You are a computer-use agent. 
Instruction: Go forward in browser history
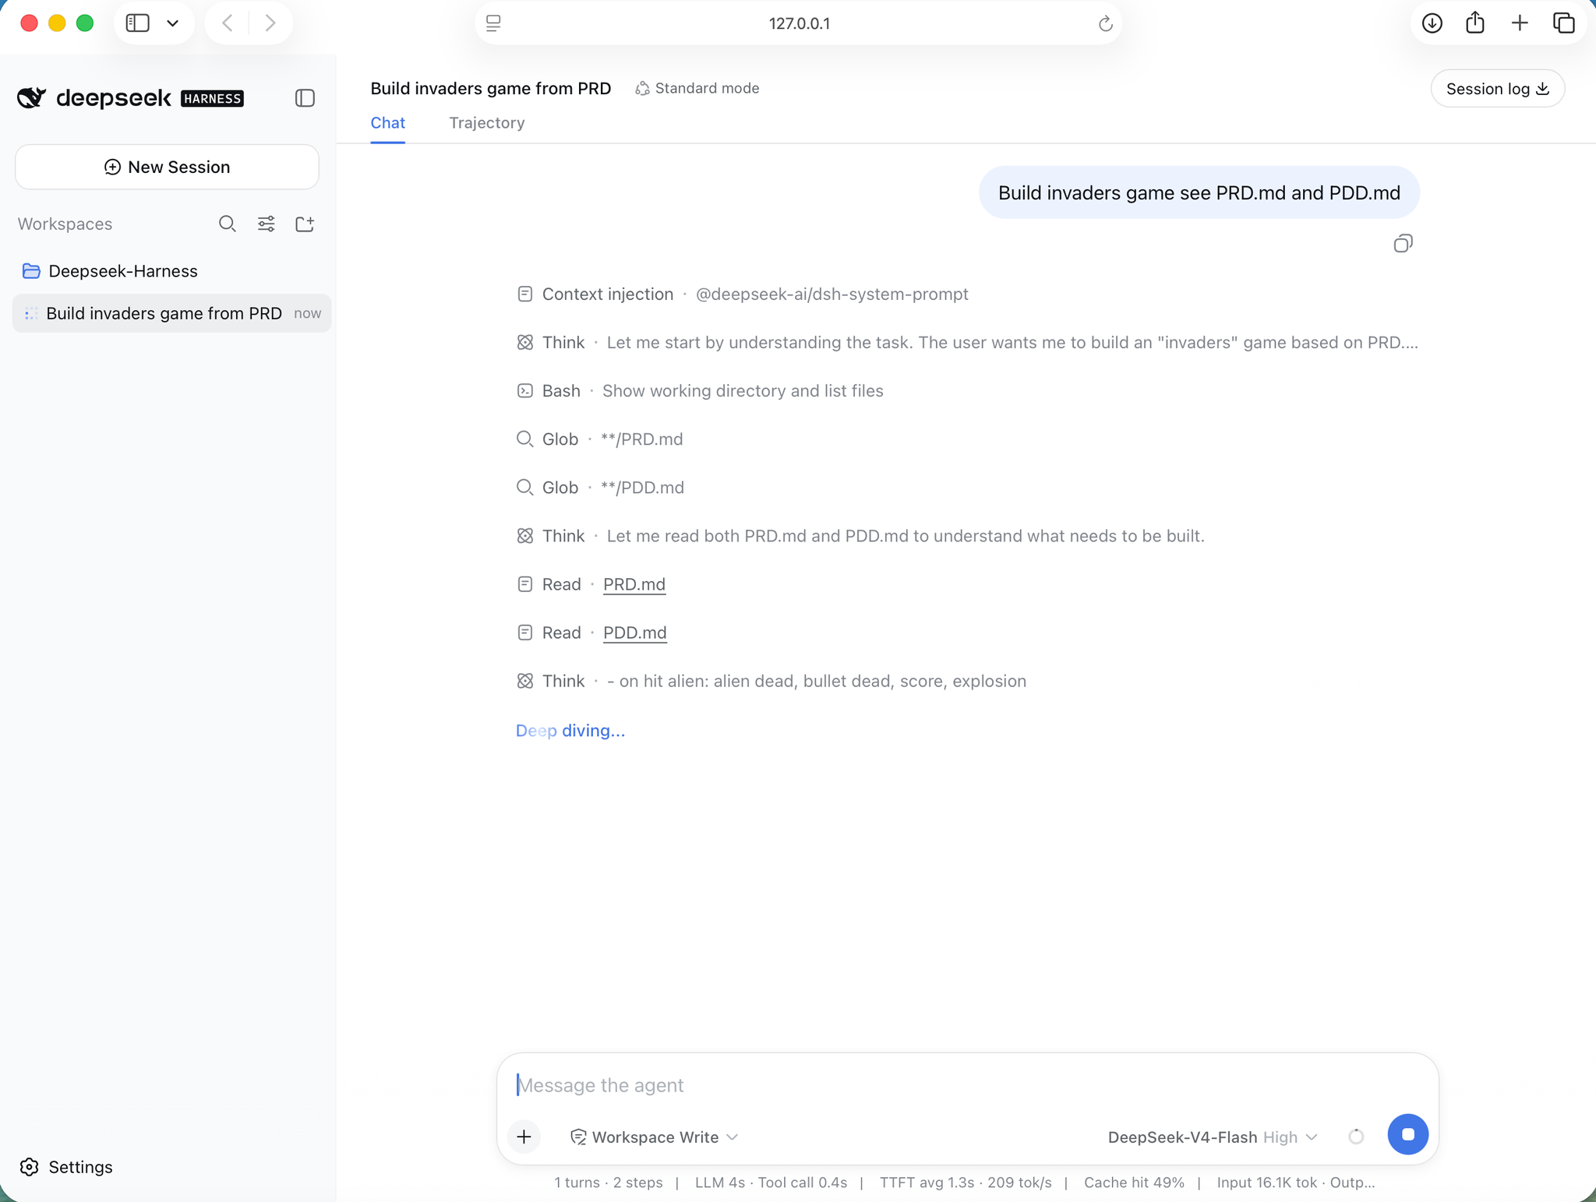click(270, 23)
